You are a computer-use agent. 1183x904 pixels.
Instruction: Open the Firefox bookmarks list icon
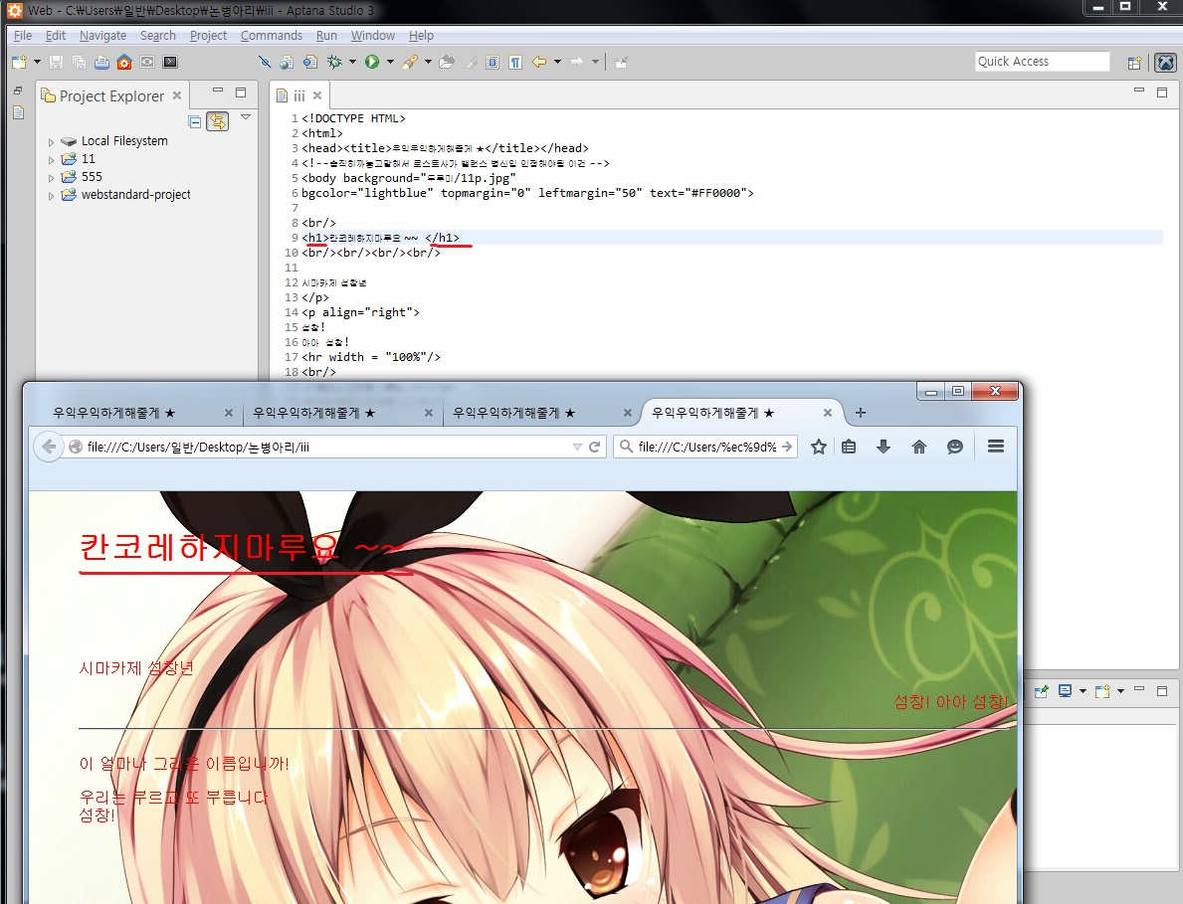click(849, 448)
